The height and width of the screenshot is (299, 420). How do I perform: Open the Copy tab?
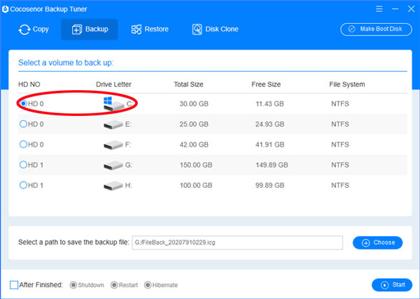coord(34,29)
